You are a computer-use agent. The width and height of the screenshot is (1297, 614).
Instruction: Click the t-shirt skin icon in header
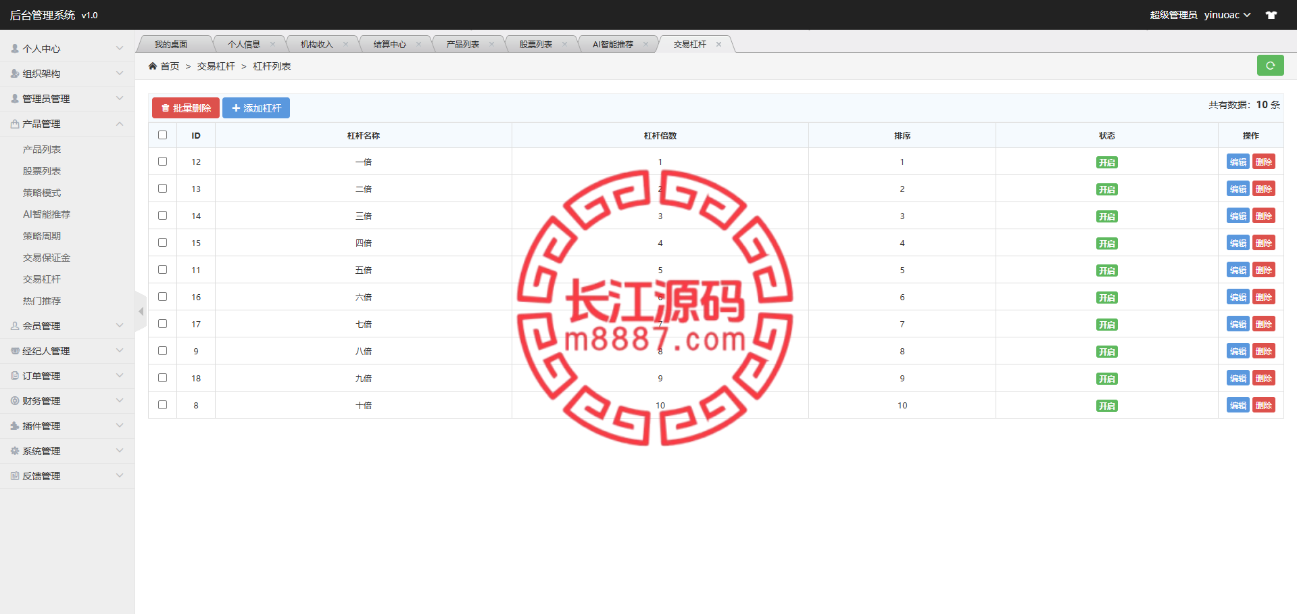1271,15
